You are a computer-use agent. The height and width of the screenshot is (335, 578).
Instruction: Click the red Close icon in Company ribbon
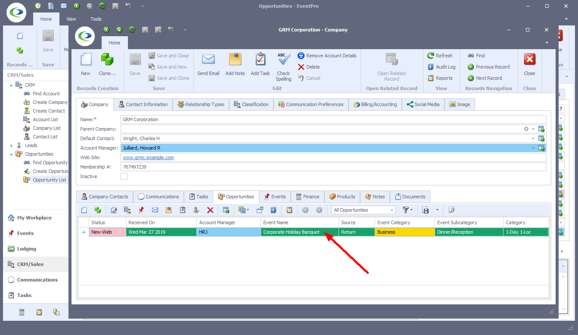tap(529, 59)
